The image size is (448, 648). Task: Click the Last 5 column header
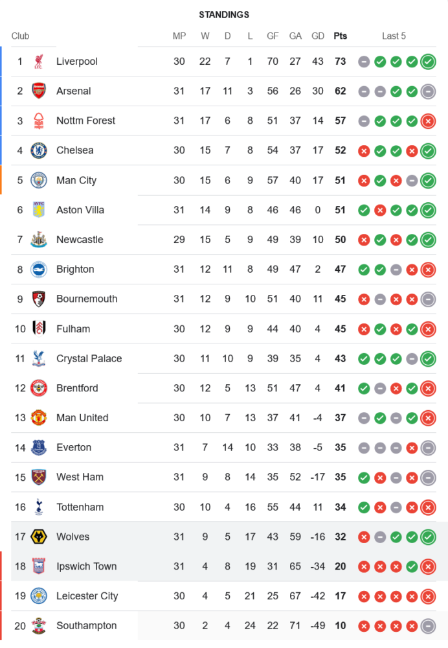[394, 36]
